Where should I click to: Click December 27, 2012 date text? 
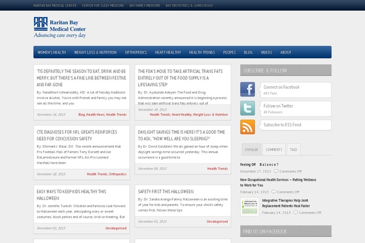click(x=255, y=171)
